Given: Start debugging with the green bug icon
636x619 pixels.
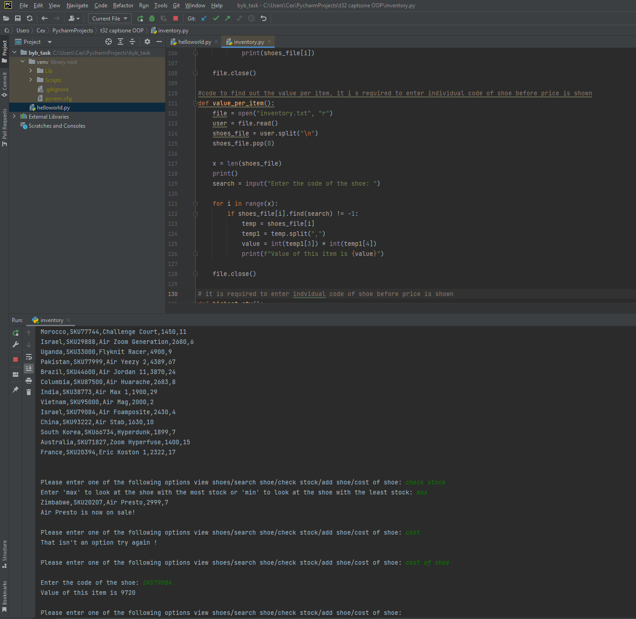Looking at the screenshot, I should coord(152,18).
